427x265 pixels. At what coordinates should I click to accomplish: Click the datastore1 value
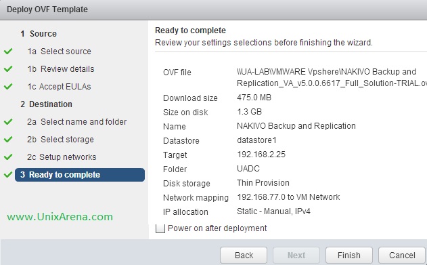pos(256,140)
